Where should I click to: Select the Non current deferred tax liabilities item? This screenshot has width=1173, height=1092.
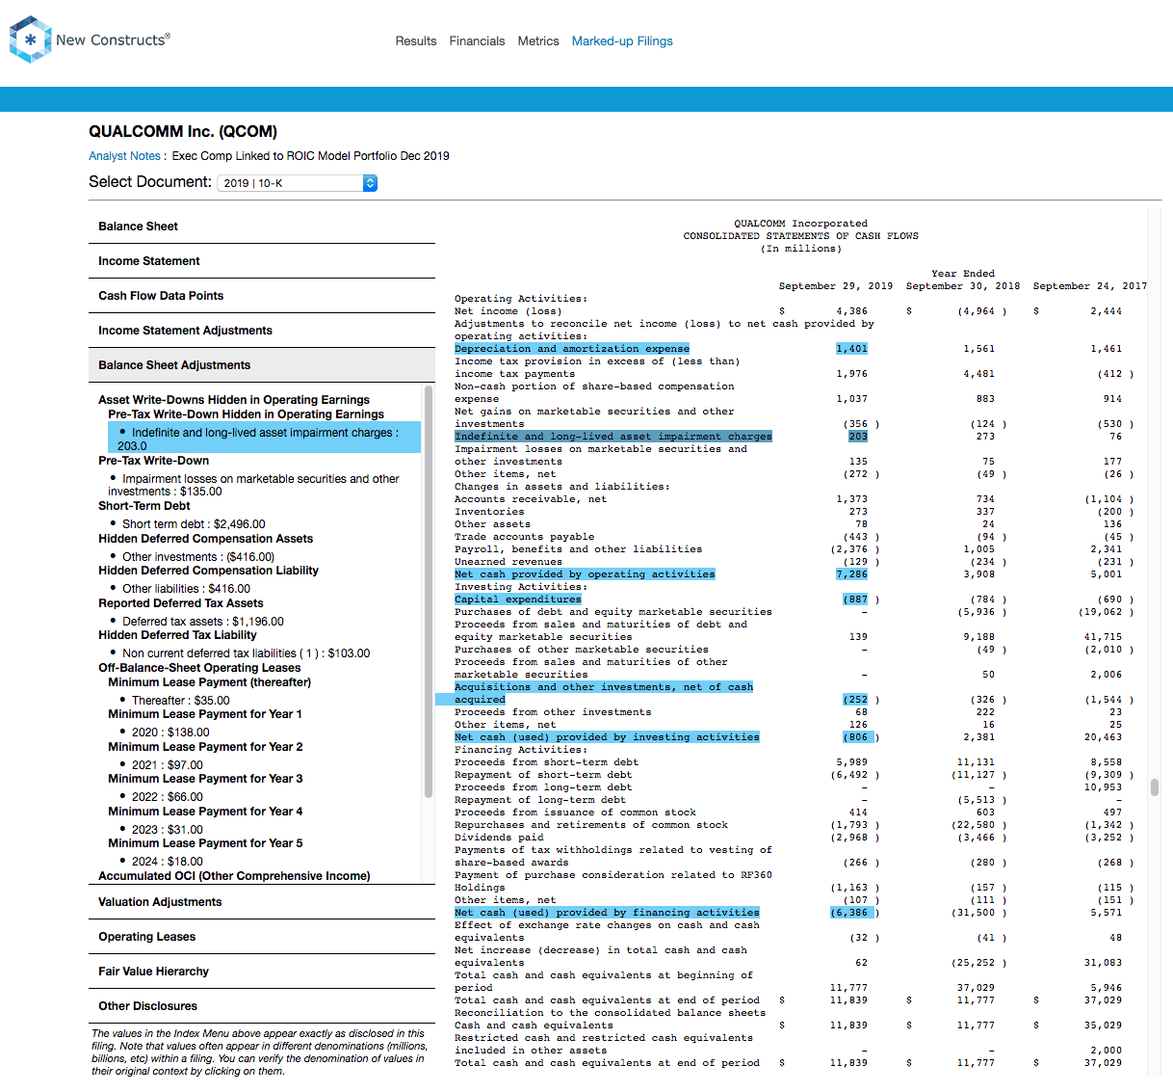(x=246, y=653)
